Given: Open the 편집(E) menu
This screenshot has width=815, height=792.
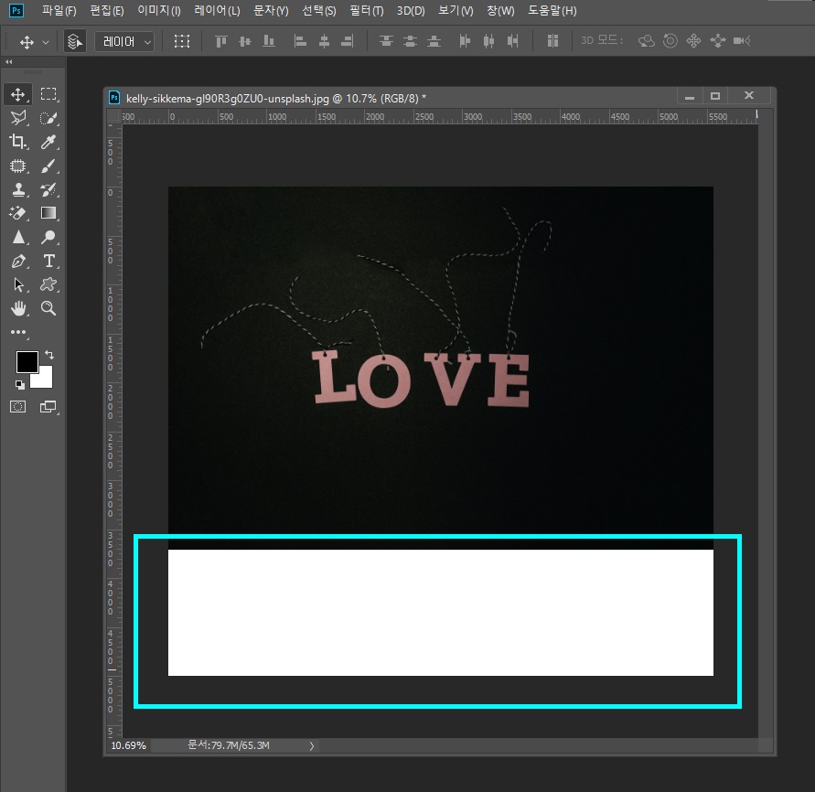Looking at the screenshot, I should (x=106, y=10).
